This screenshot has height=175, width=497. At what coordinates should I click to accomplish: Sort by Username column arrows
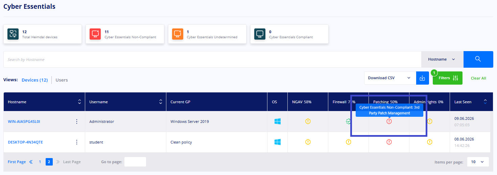coord(161,102)
